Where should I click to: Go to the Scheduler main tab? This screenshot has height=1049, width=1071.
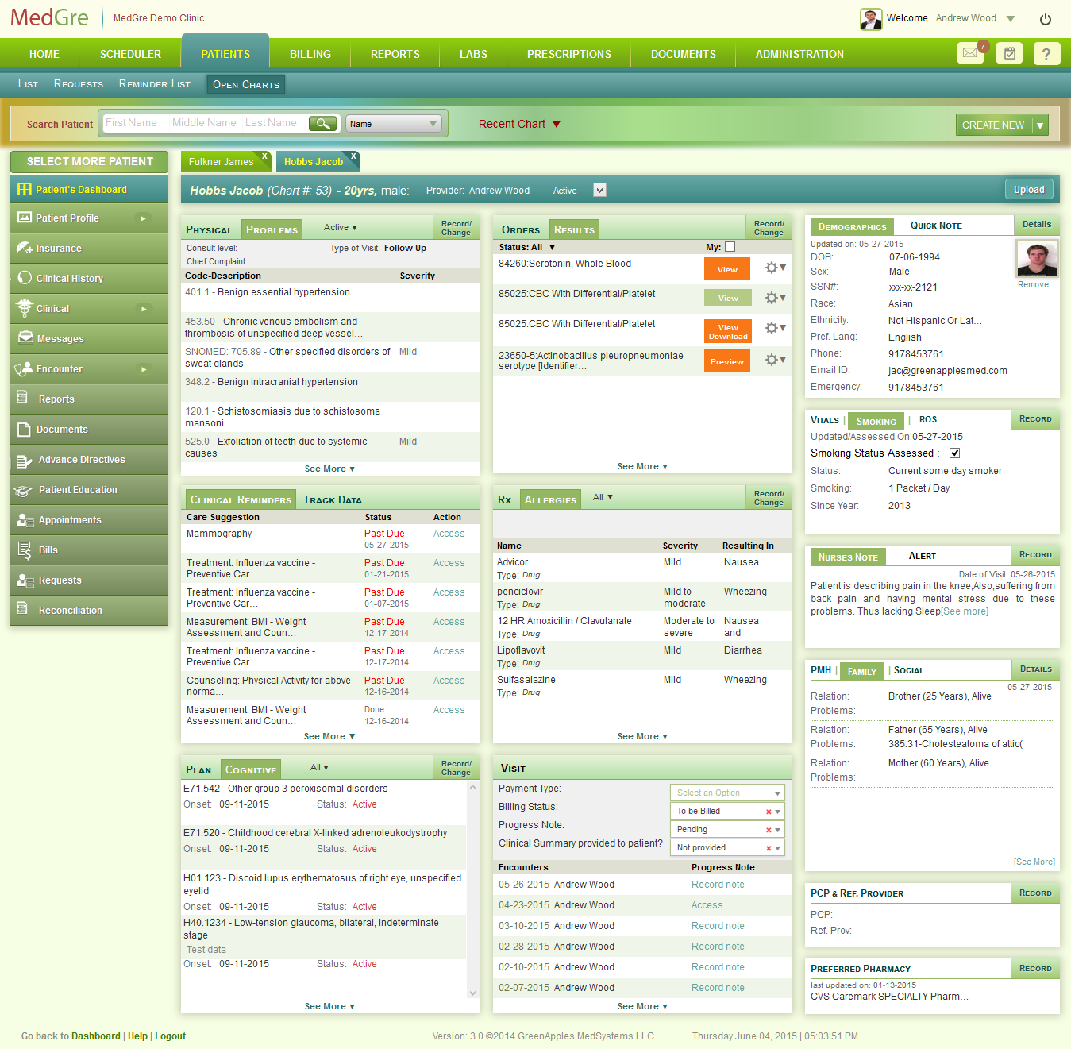click(130, 54)
